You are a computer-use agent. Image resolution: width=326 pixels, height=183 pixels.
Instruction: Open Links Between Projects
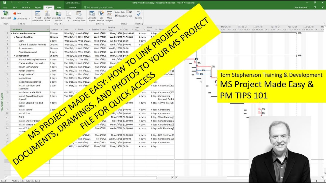(x=58, y=16)
